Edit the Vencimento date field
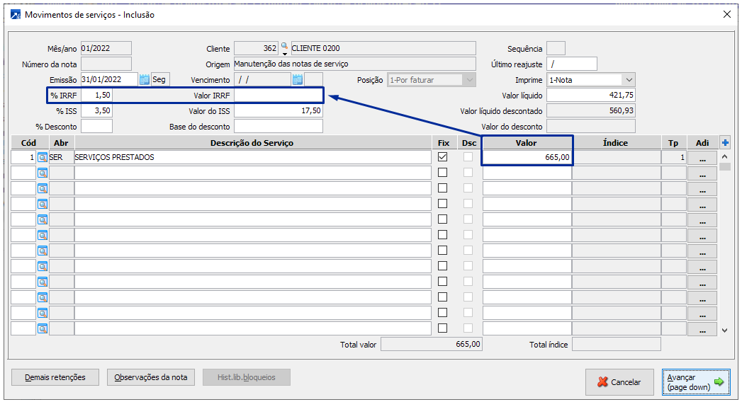This screenshot has width=742, height=402. pos(263,79)
